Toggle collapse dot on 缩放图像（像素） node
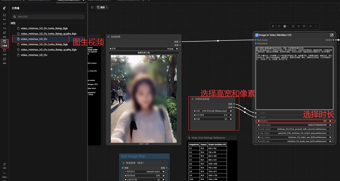The width and height of the screenshot is (340, 181). click(124, 163)
